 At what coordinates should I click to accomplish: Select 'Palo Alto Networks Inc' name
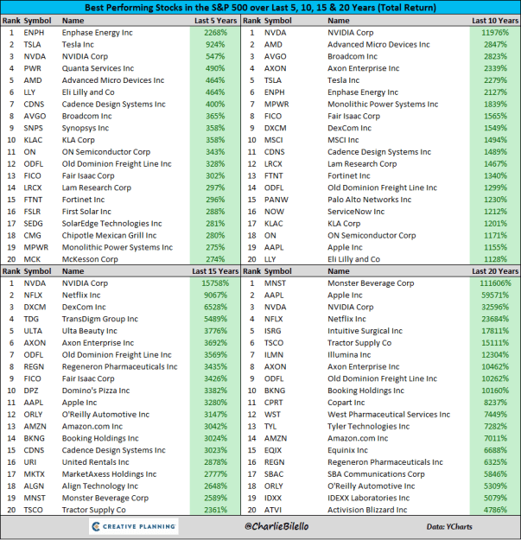click(370, 200)
